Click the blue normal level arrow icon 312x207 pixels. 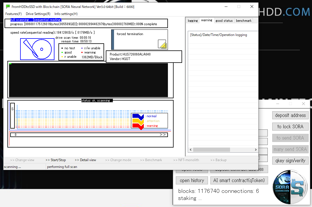pyautogui.click(x=138, y=116)
